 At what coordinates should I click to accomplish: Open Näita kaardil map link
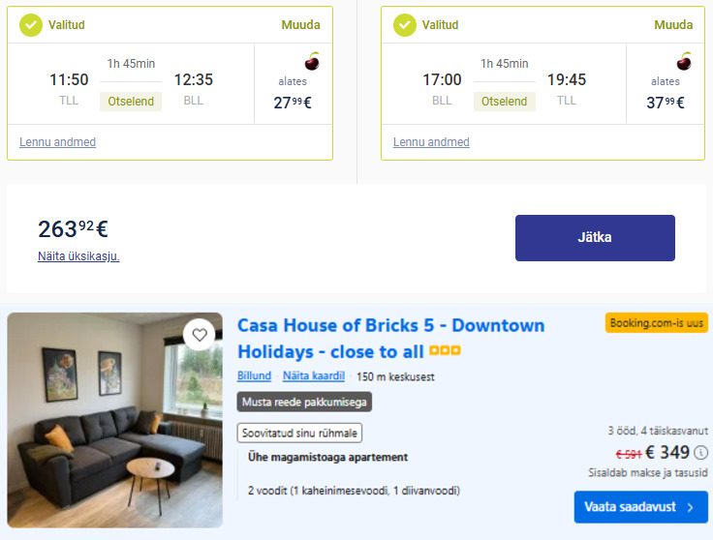(x=314, y=376)
